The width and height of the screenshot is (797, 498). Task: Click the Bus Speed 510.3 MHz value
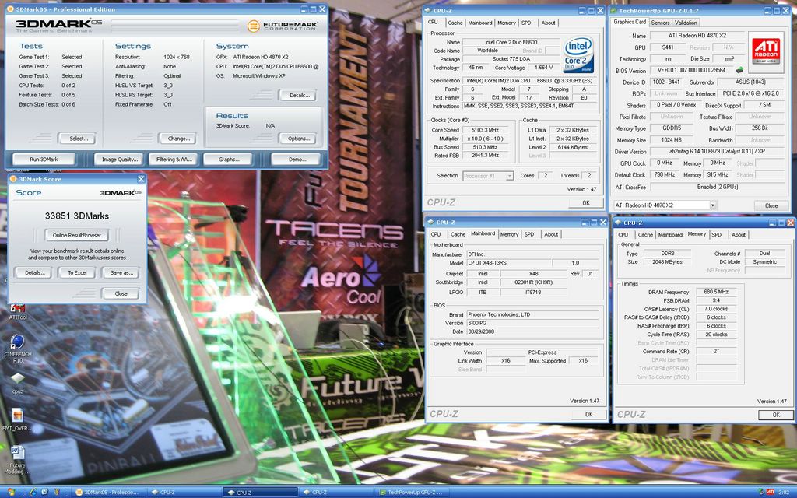click(486, 147)
